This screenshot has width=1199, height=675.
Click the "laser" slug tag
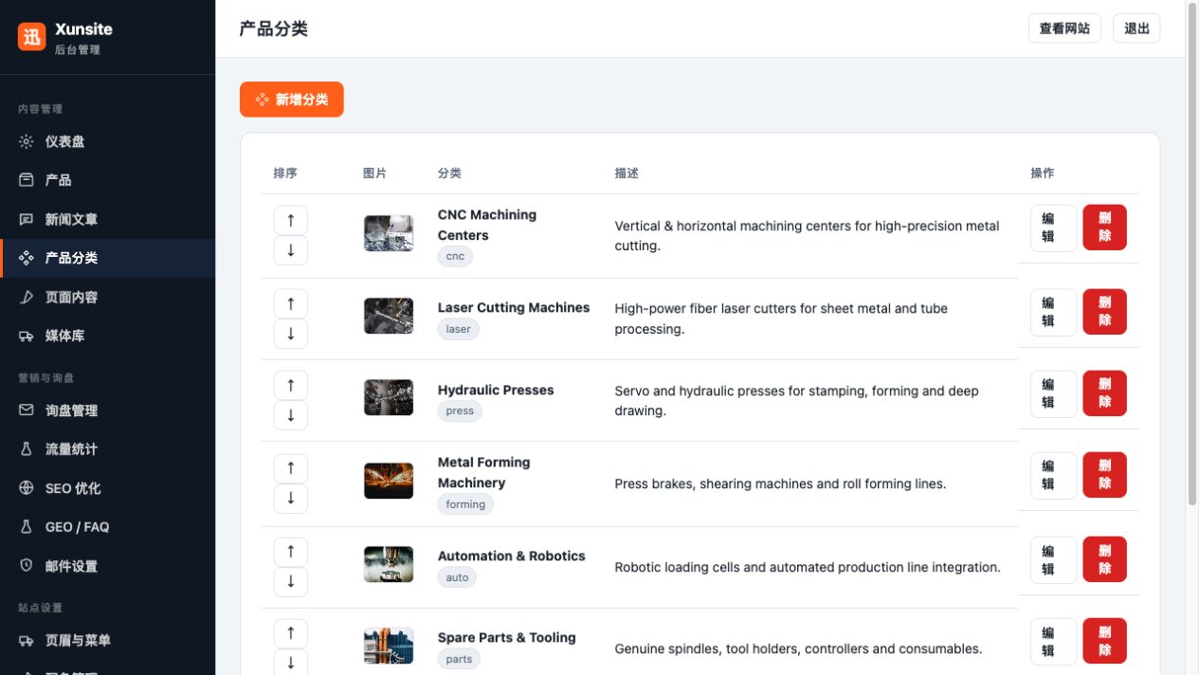[x=459, y=329]
